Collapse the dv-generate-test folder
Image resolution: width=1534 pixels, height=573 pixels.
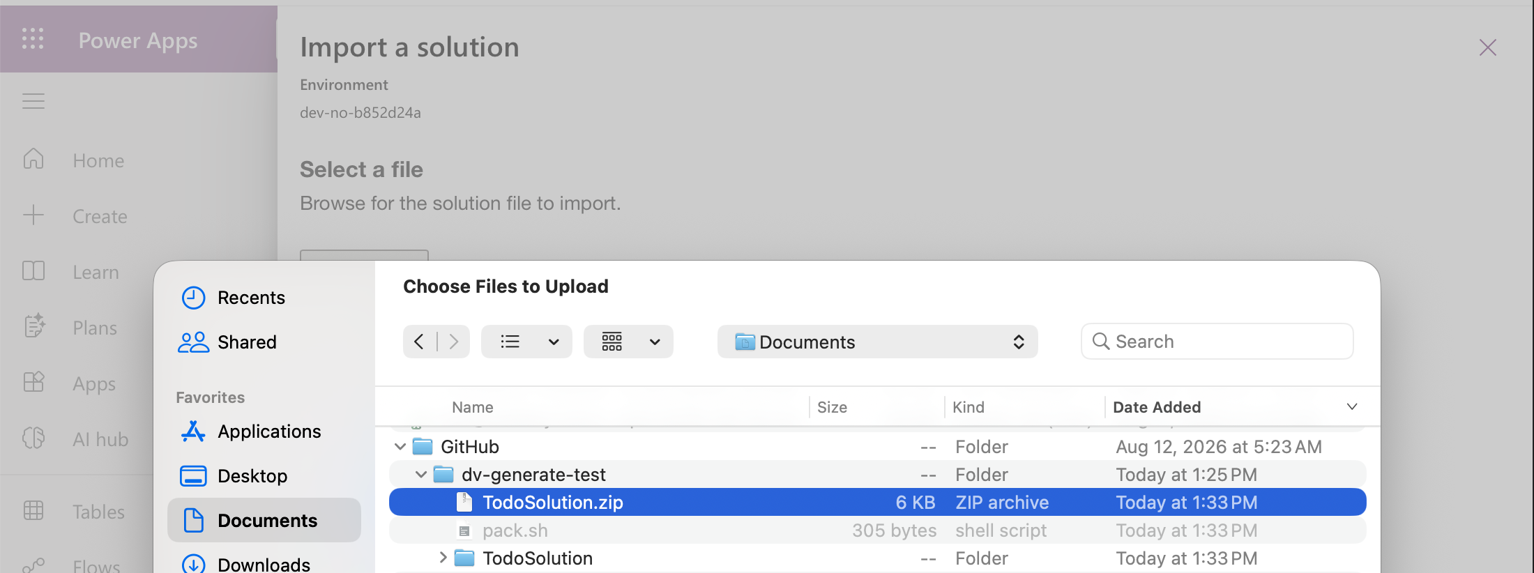[x=421, y=474]
